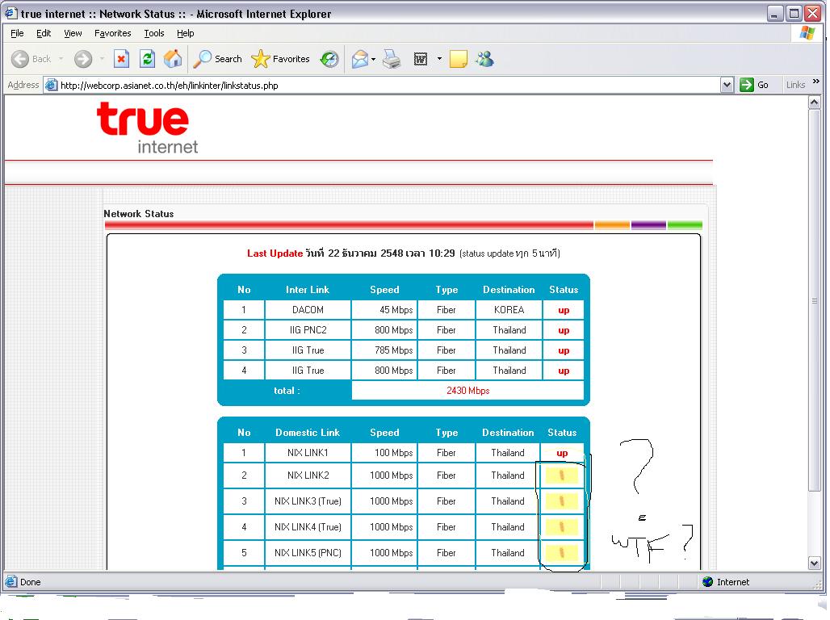Click the Edit with Word icon

[x=421, y=59]
